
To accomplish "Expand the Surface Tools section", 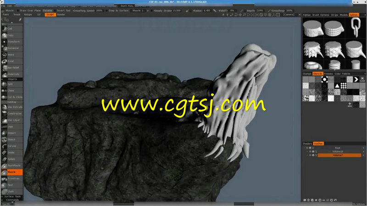I will click(x=12, y=197).
